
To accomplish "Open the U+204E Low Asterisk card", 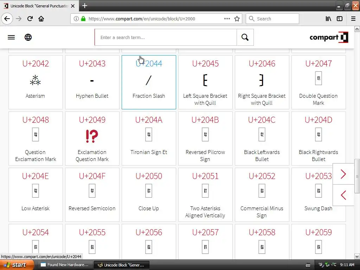I will pos(36,195).
